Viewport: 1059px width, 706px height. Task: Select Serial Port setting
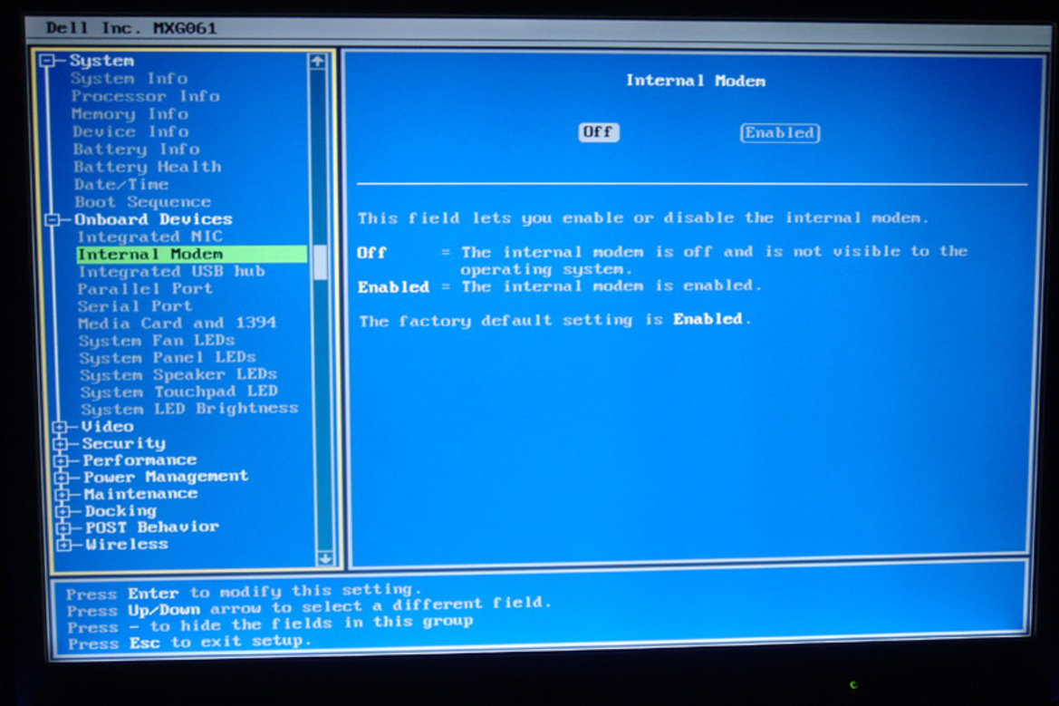pyautogui.click(x=134, y=306)
